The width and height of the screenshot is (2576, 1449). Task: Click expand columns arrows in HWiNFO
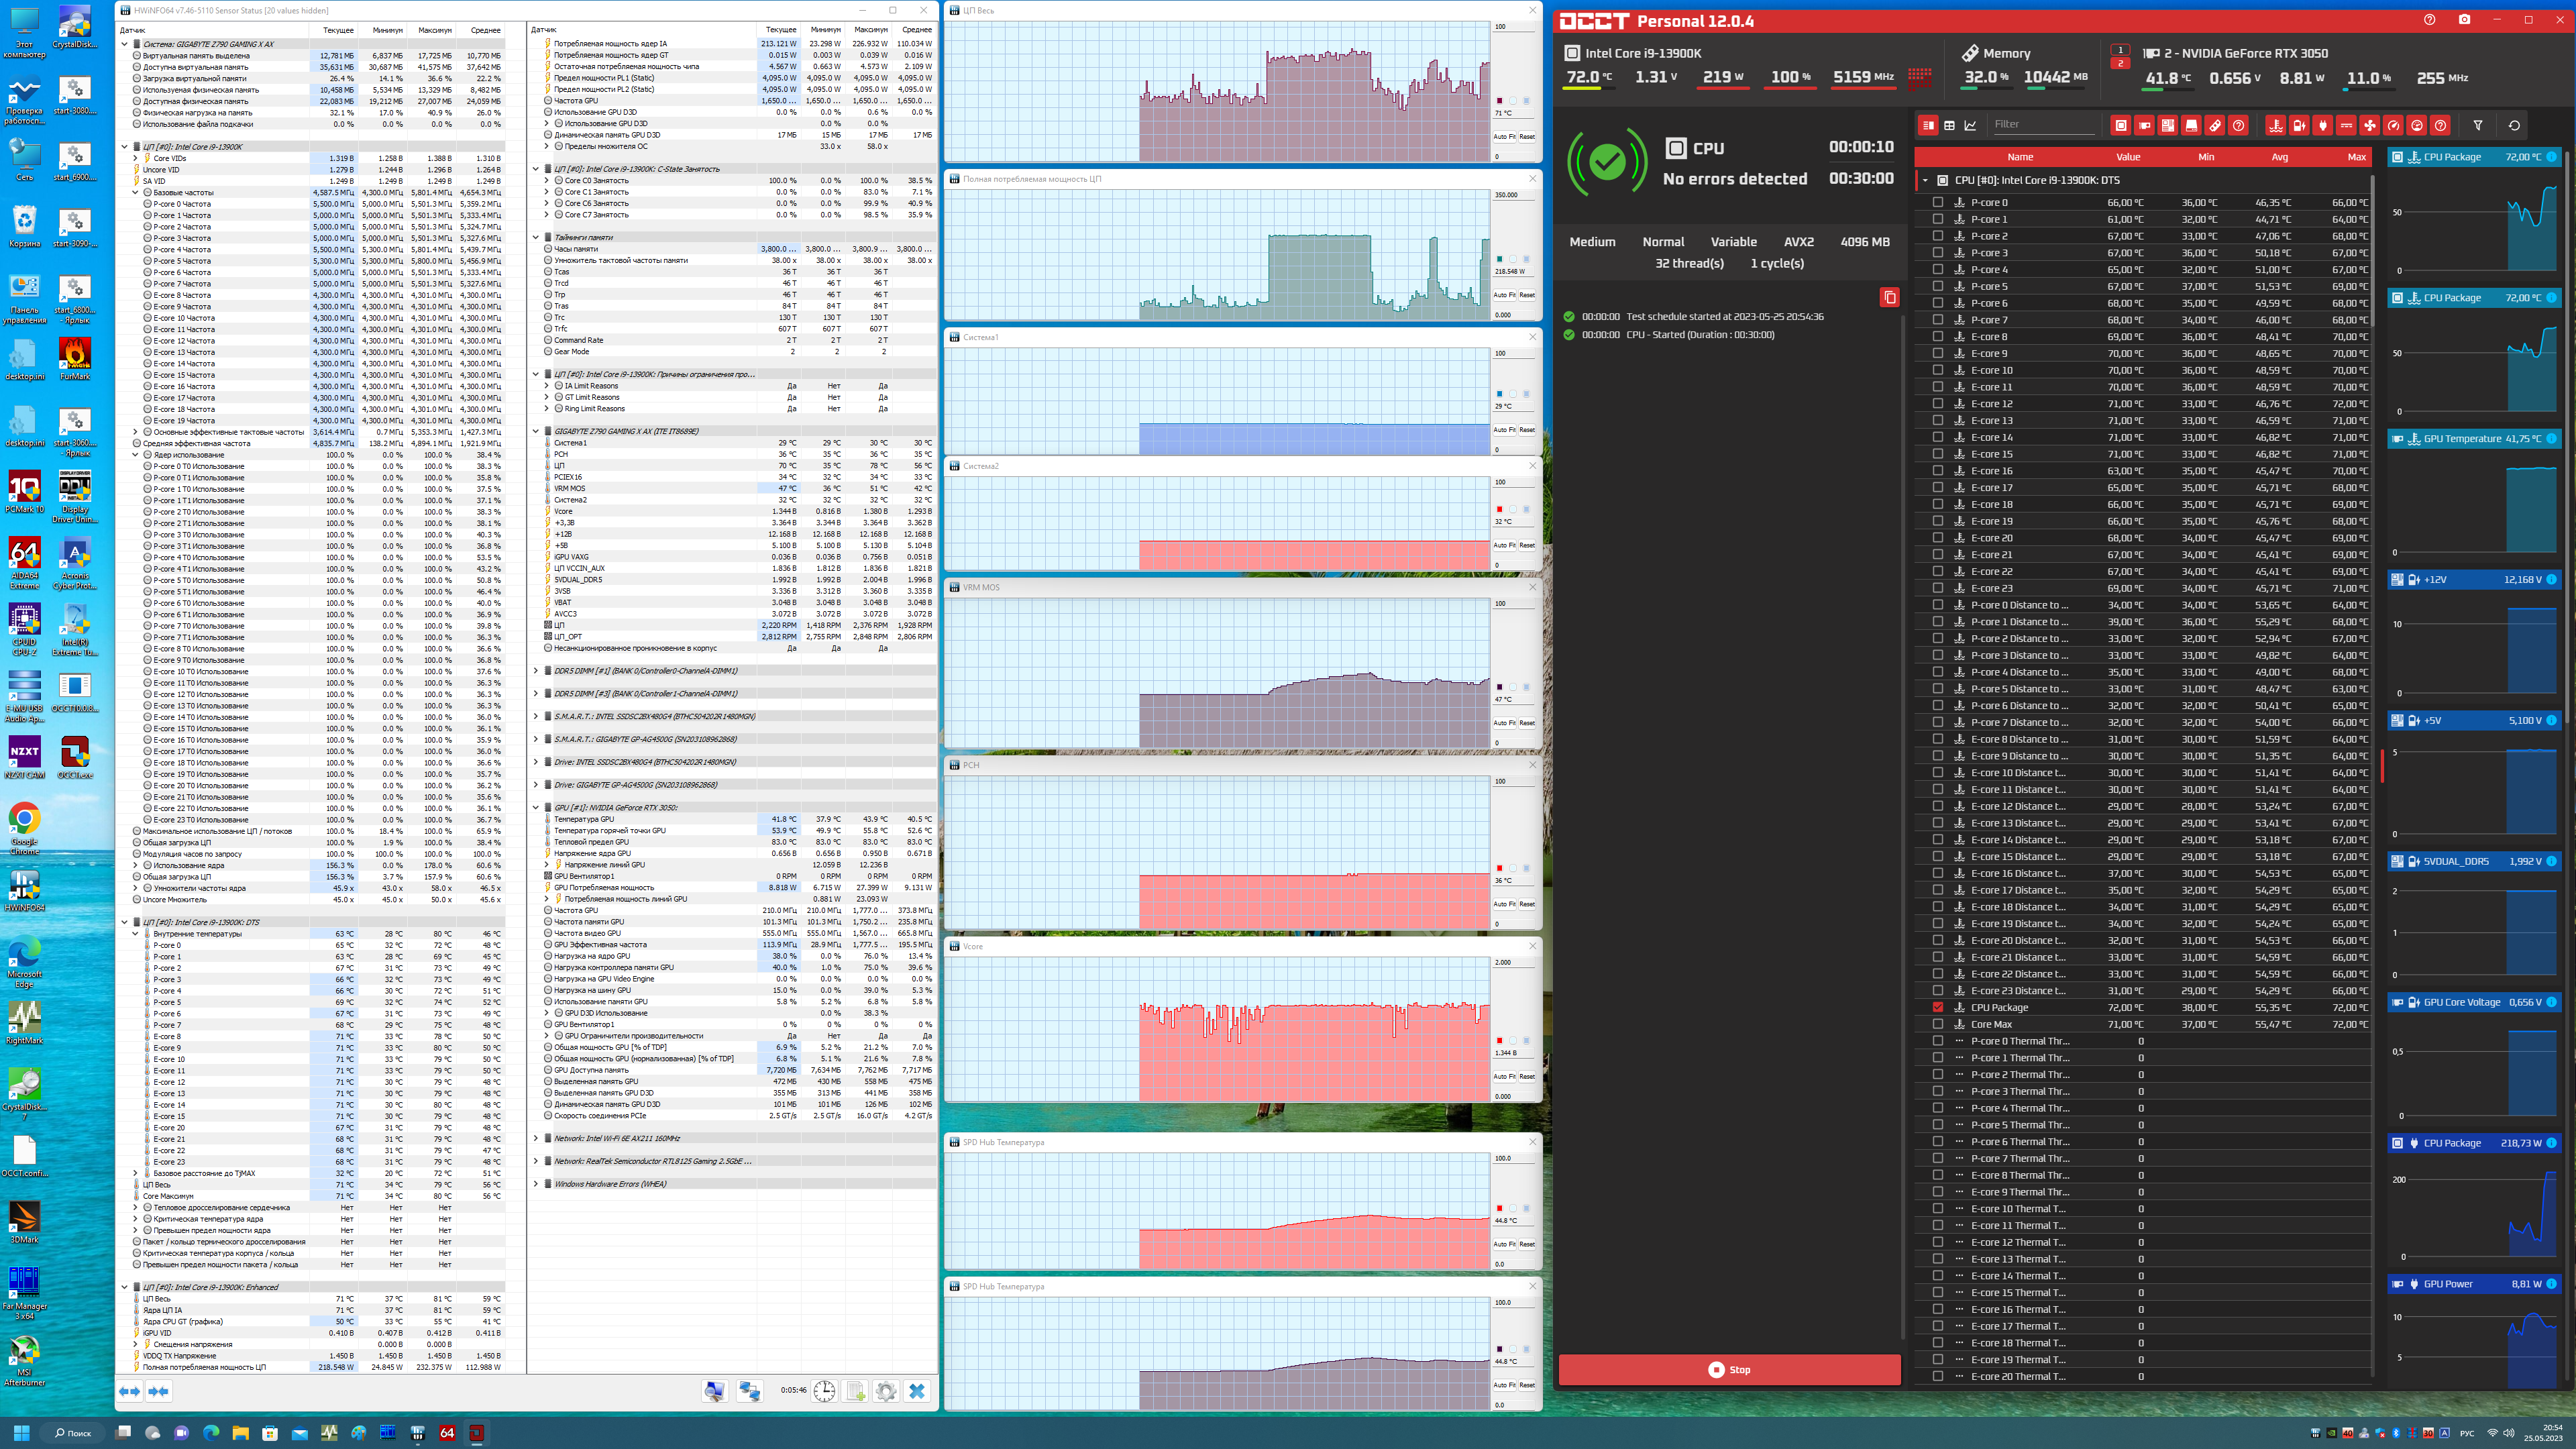tap(130, 1391)
